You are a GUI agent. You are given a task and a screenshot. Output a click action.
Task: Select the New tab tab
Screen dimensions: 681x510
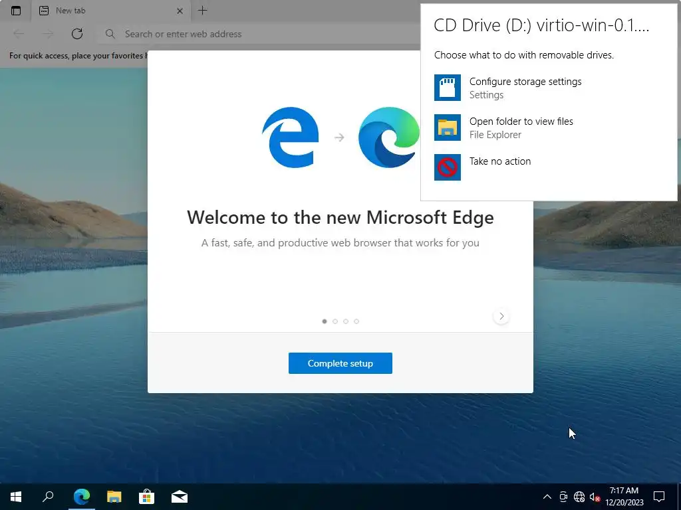point(111,11)
